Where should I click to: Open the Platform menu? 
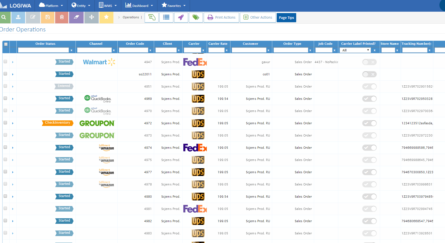[x=51, y=6]
